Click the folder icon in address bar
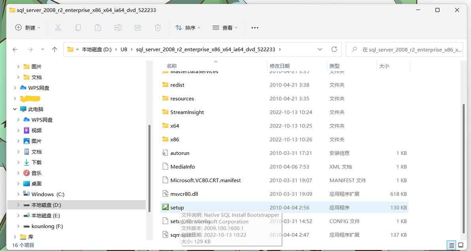The height and width of the screenshot is (251, 471). 70,49
